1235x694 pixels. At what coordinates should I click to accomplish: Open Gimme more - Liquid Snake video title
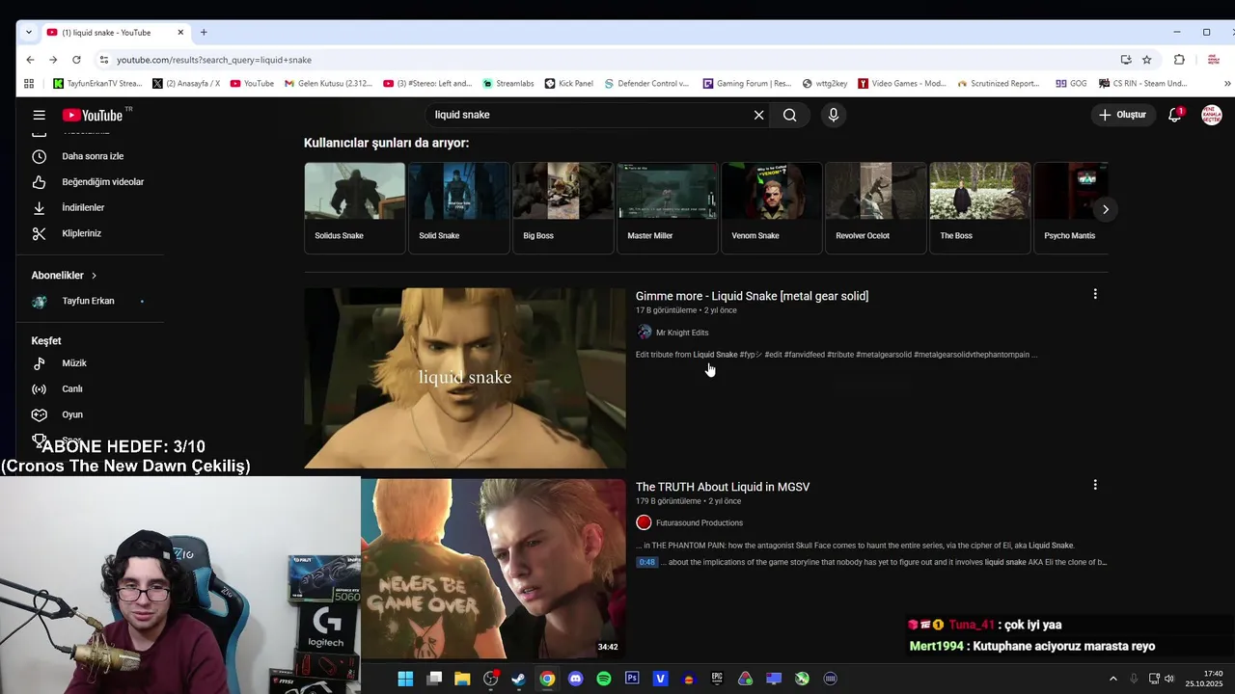(752, 296)
